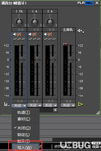The height and width of the screenshot is (151, 101).
Task: Click the pan knob on track 1 A
Action: click(x=34, y=22)
